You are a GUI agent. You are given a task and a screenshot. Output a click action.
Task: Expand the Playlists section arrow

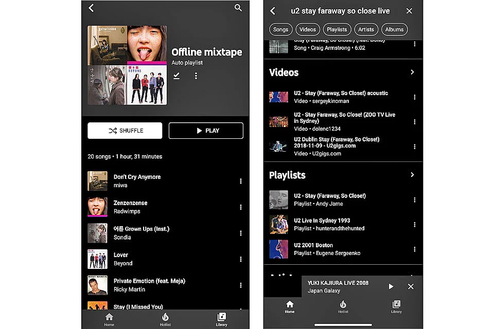[412, 175]
